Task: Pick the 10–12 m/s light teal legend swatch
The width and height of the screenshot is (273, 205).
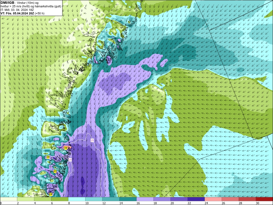Action: [94, 199]
